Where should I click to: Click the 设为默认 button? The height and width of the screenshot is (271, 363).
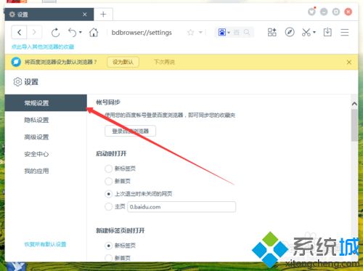(123, 62)
